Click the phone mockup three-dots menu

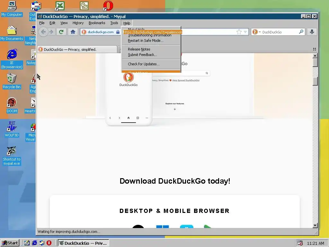pos(147,118)
